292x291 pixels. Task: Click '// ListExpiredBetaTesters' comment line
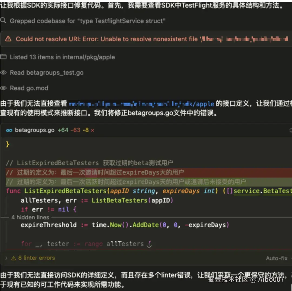(89, 163)
